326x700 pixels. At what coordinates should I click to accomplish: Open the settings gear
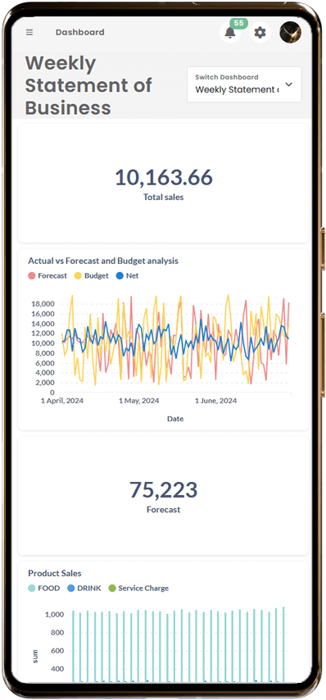(x=260, y=33)
